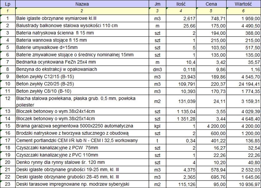261x188 pixels.
Task: Select value cell 10 936,97
Action: pos(244,184)
